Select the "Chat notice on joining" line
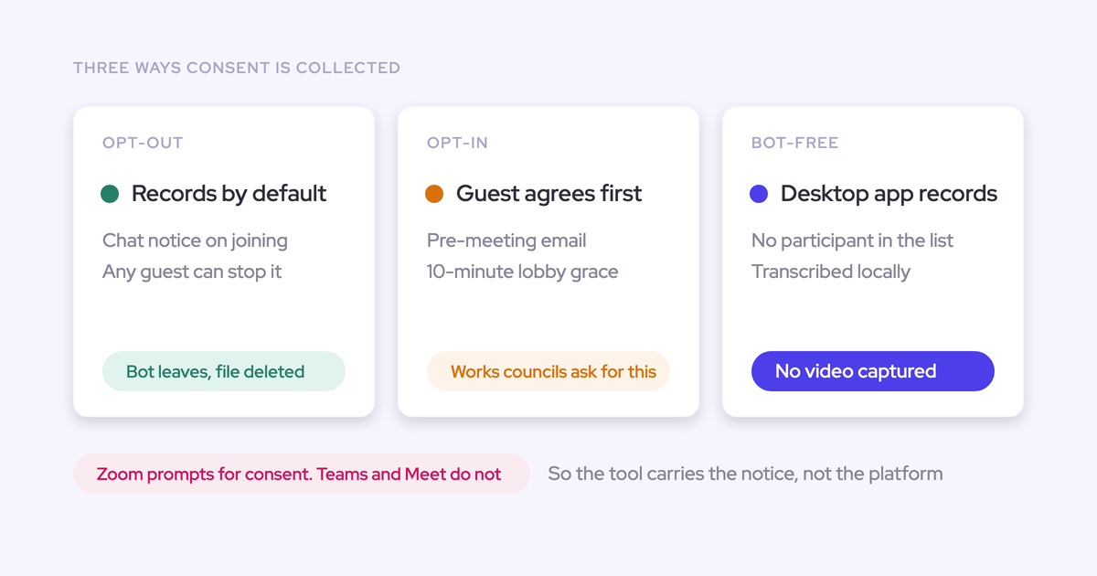The height and width of the screenshot is (576, 1097). coord(195,240)
